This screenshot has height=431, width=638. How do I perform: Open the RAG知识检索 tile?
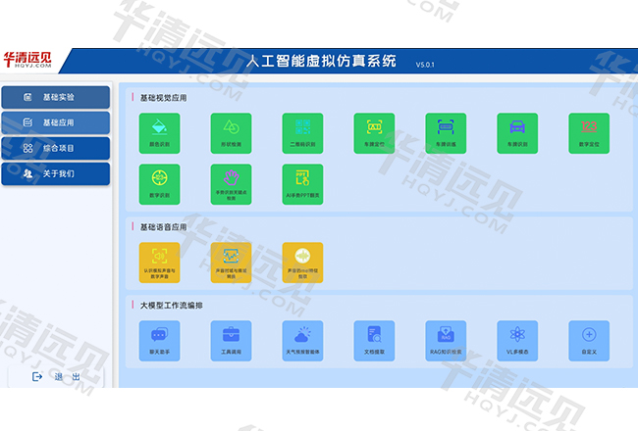[x=446, y=340]
